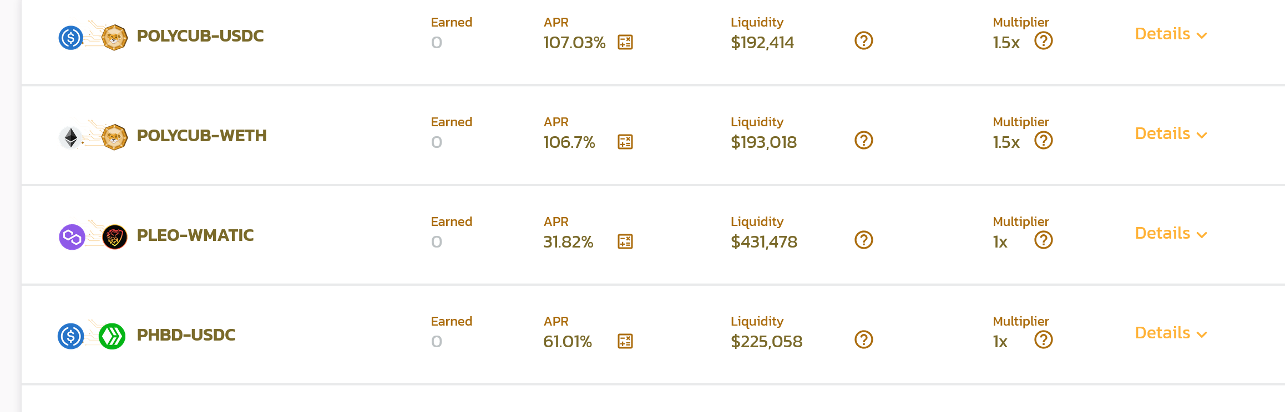The height and width of the screenshot is (412, 1285).
Task: Open APR calculator for PLEO-WMATIC
Action: click(625, 241)
